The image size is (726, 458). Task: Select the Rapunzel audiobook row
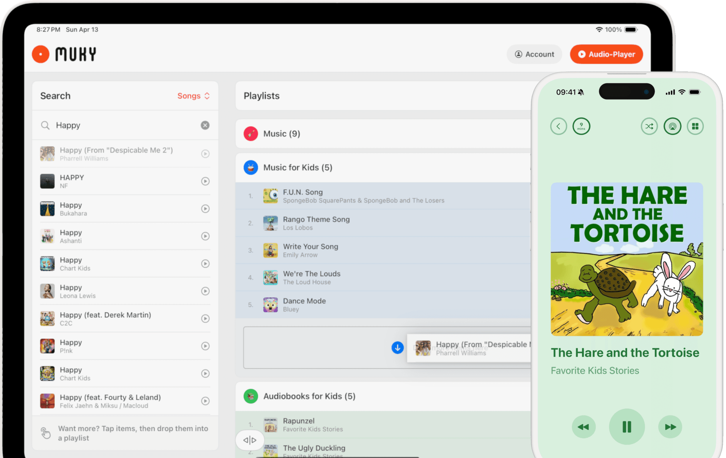383,425
